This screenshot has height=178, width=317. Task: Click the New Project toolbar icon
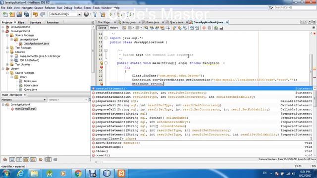point(12,14)
